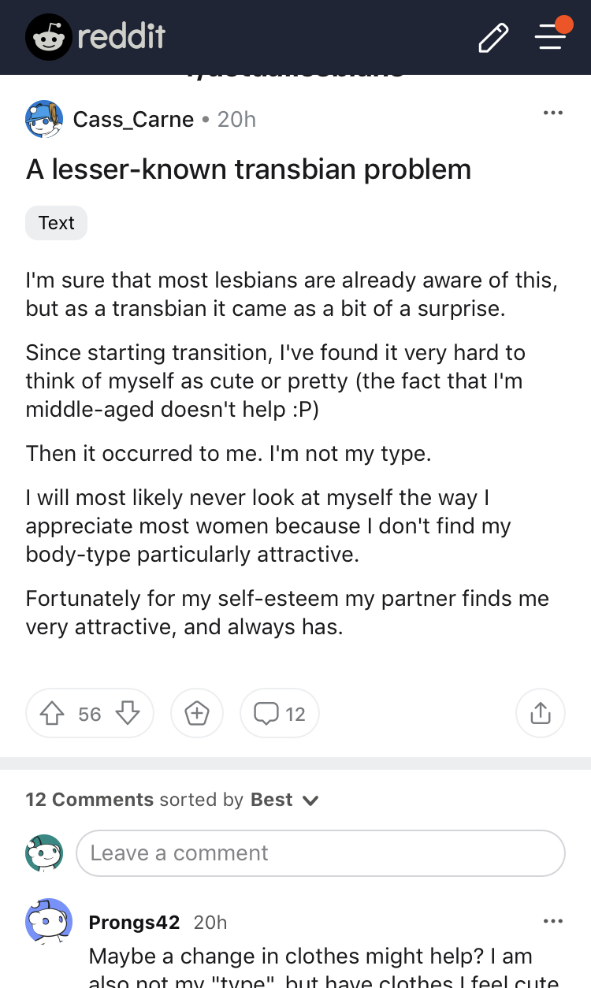Select the Text flair tag

[x=57, y=223]
